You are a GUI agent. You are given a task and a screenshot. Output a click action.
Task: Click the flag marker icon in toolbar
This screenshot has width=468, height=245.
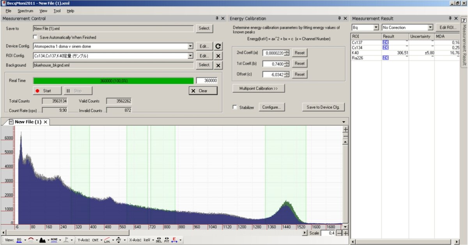pyautogui.click(x=66, y=240)
